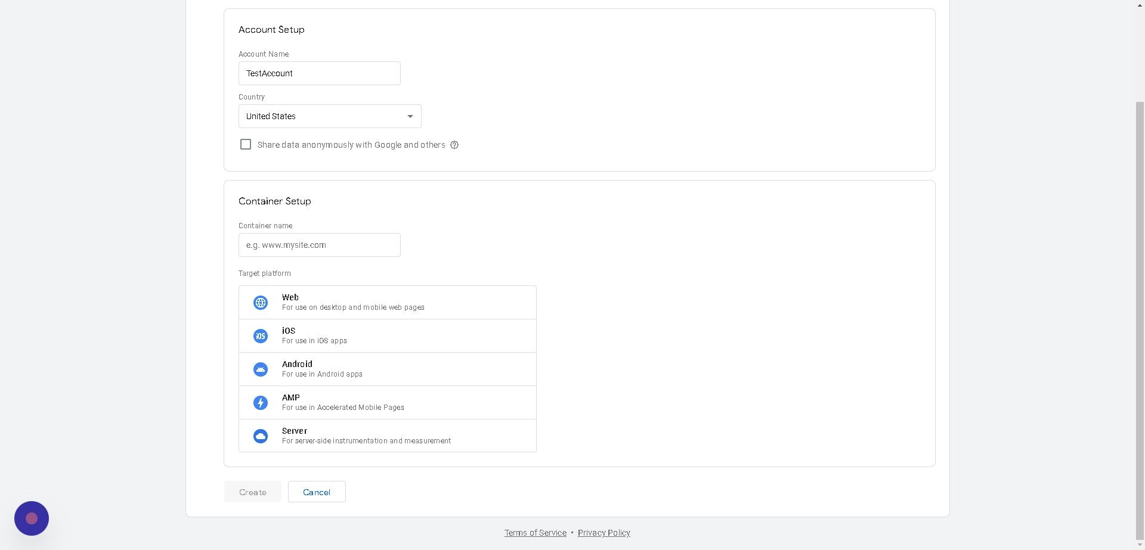Viewport: 1145px width, 550px height.
Task: Click the Container name input field
Action: 320,245
